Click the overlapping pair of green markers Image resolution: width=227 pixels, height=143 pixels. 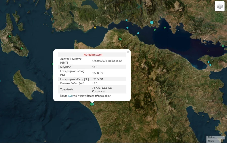click(120, 39)
